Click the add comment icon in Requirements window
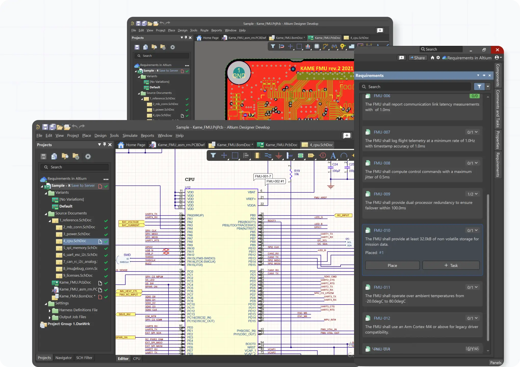The image size is (520, 367). point(401,58)
